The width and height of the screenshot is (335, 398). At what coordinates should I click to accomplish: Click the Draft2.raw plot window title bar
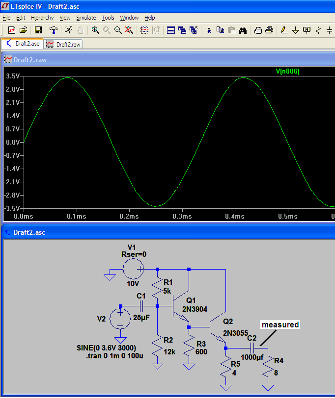click(x=168, y=60)
